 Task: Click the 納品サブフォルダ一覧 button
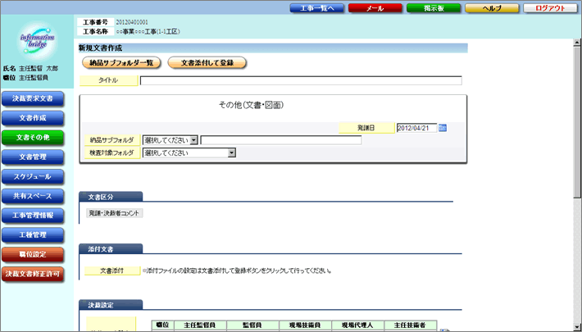point(121,62)
